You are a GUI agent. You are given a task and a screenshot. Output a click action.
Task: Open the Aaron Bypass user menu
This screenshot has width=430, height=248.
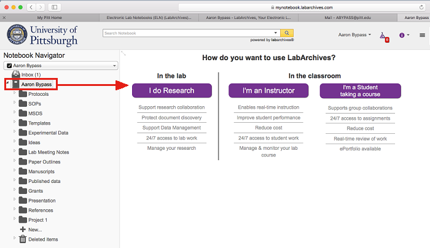(354, 35)
